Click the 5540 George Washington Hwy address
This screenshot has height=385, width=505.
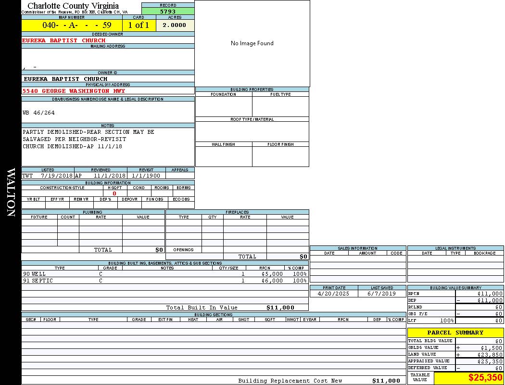click(74, 91)
